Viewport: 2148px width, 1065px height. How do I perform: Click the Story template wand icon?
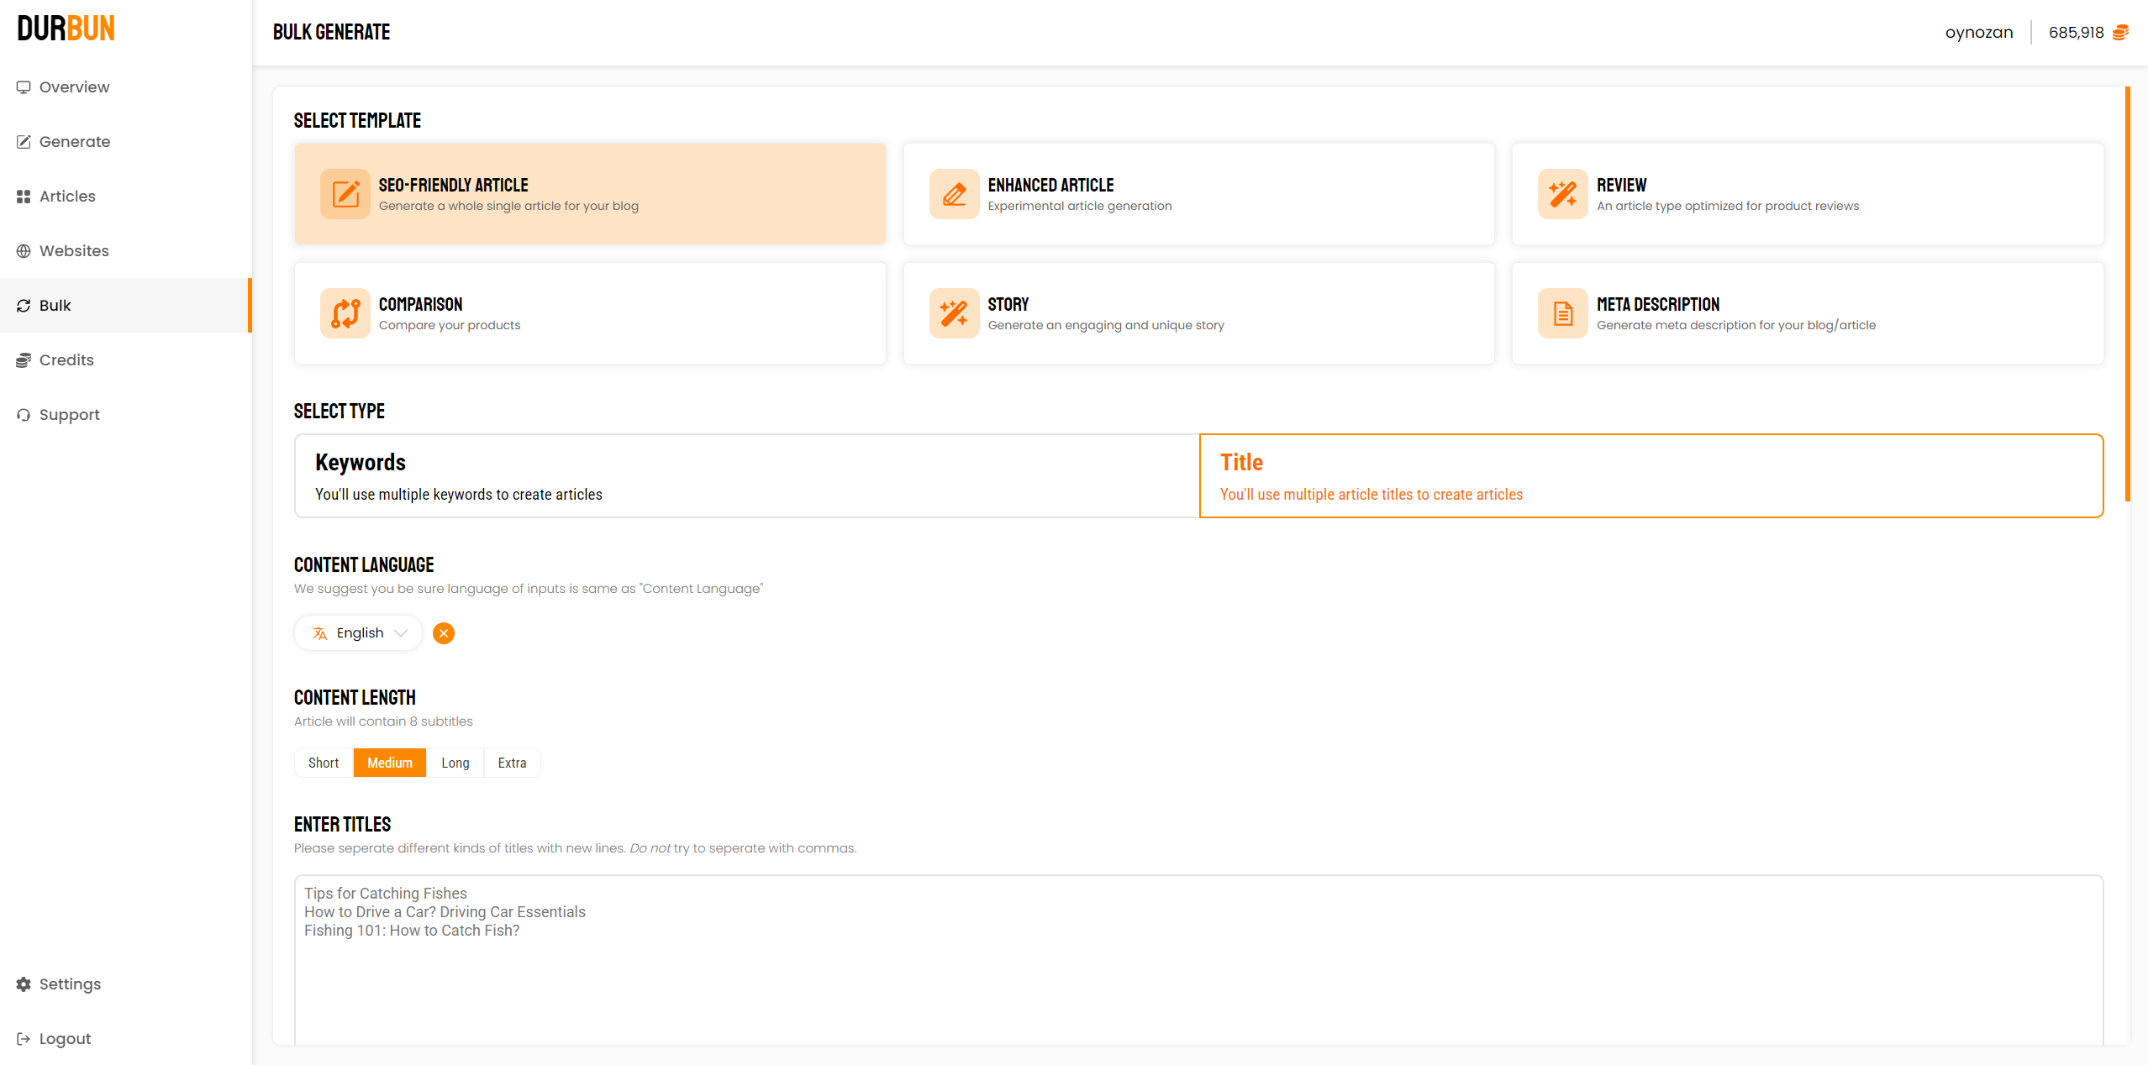tap(954, 313)
